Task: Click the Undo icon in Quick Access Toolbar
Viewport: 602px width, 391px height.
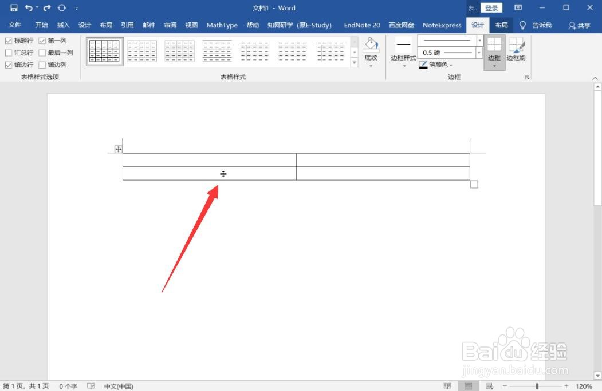Action: pos(27,7)
